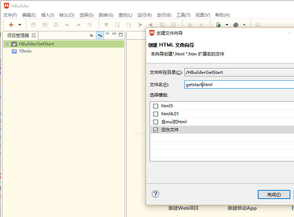294x217 pixels.
Task: Click the run in browser icon
Action: pyautogui.click(x=218, y=24)
